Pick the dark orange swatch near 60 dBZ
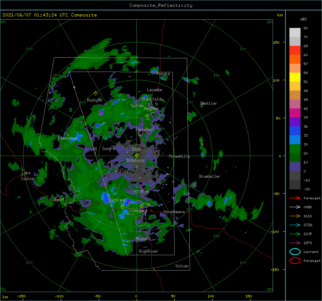Viewport: 322px width, 301px height. pyautogui.click(x=295, y=59)
